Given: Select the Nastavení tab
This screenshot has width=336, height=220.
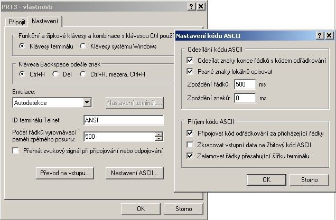Looking at the screenshot, I should pos(45,21).
